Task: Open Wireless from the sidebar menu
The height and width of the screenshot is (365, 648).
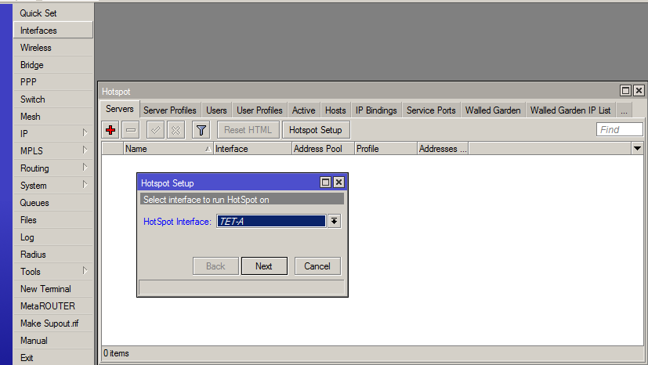Action: 53,48
